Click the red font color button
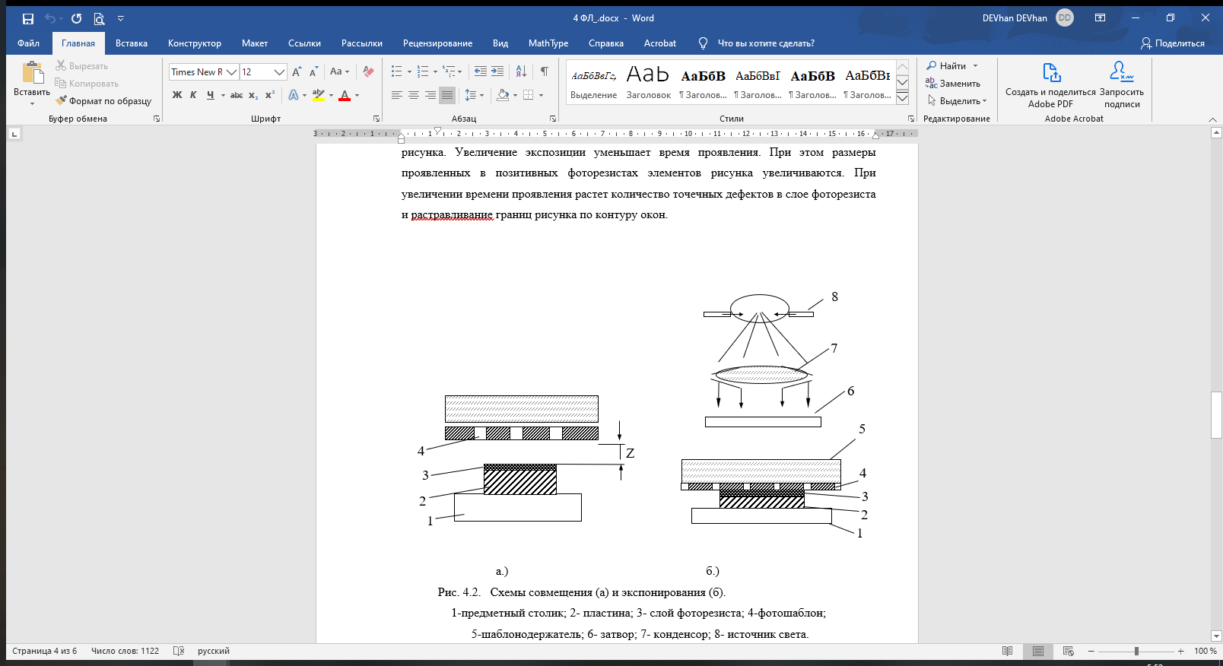This screenshot has height=666, width=1223. pyautogui.click(x=345, y=95)
